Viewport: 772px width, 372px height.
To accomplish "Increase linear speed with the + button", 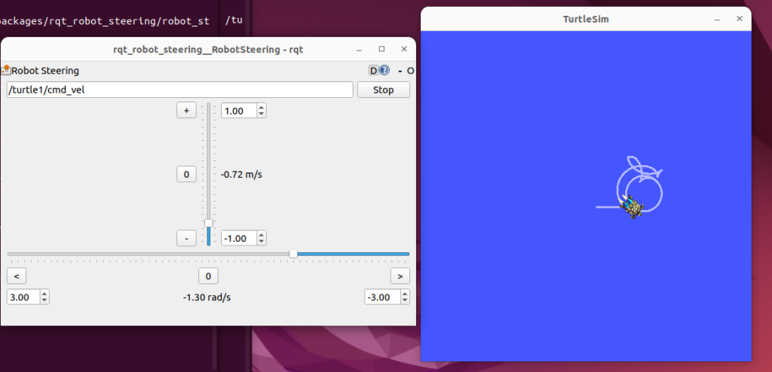I will pos(186,110).
